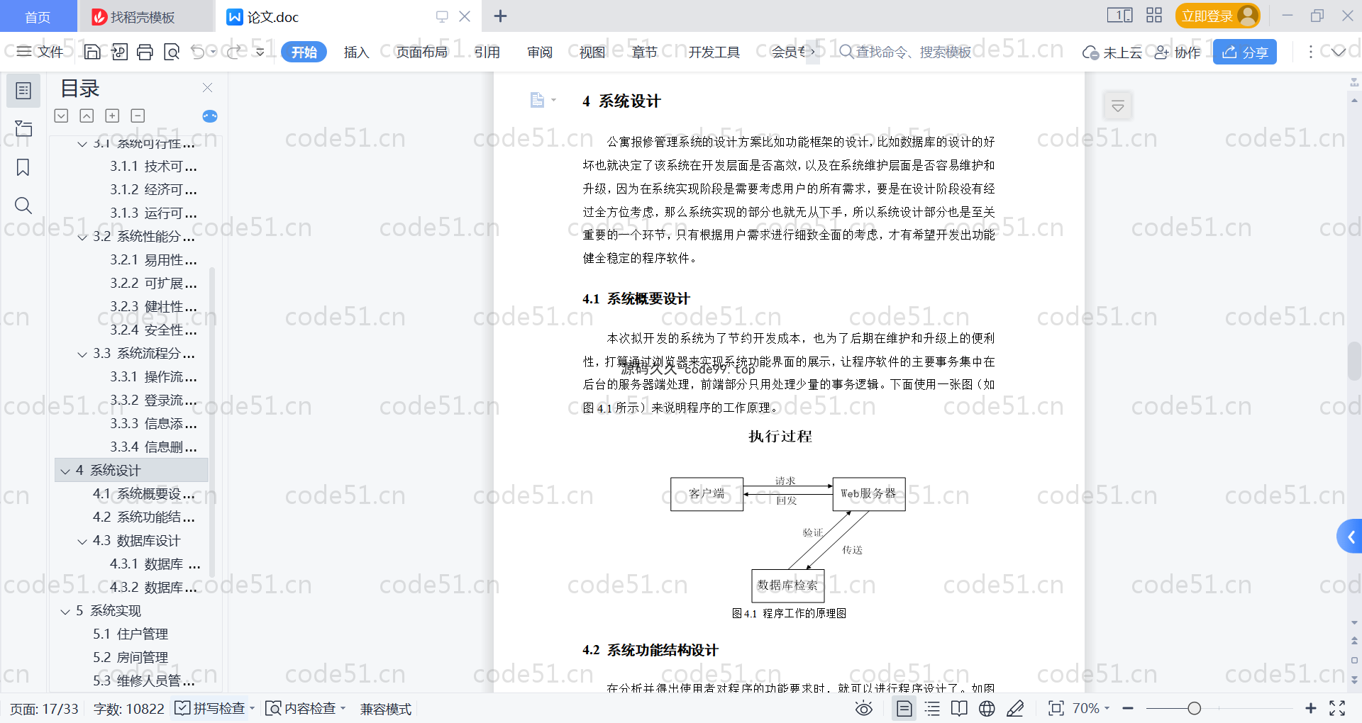Click the fit-page zoom icon

(1056, 708)
